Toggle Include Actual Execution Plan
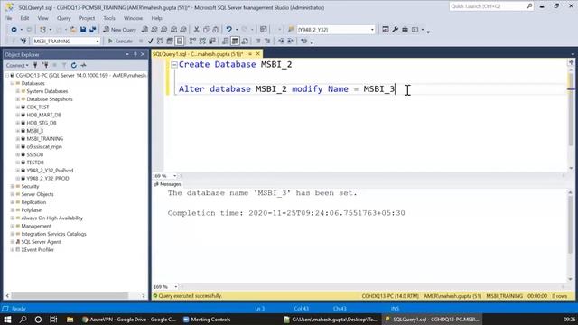The image size is (578, 325). click(192, 41)
